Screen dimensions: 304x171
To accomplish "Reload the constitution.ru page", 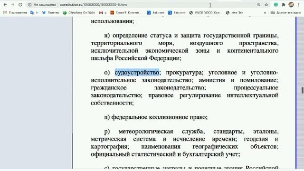I will point(20,5).
